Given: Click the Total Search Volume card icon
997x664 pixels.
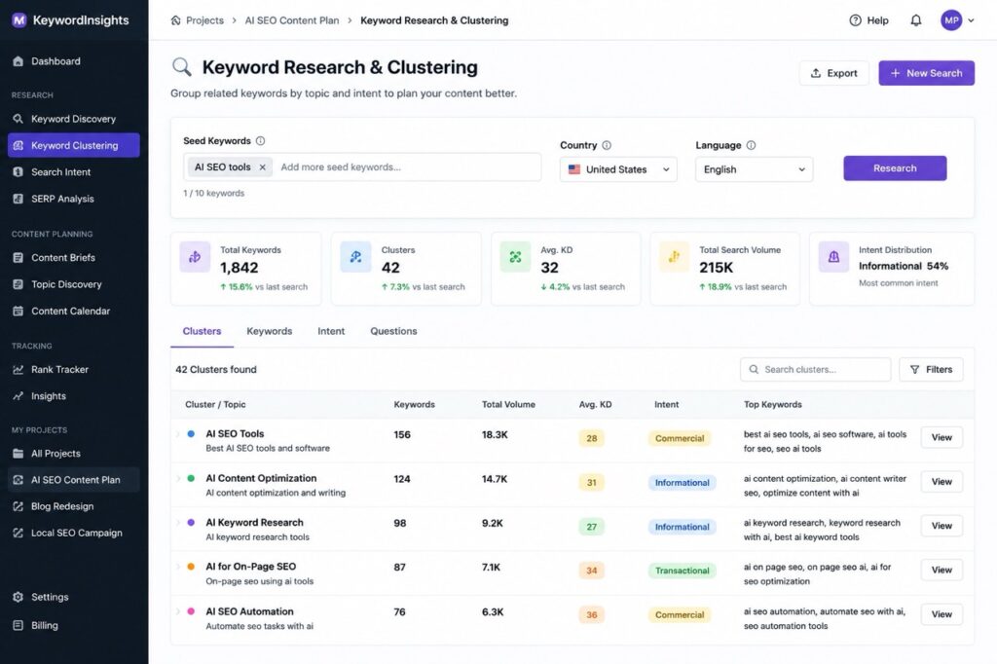Looking at the screenshot, I should 674,257.
